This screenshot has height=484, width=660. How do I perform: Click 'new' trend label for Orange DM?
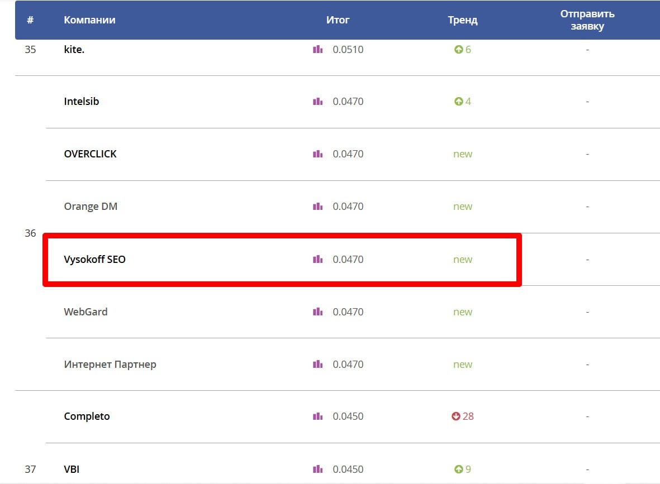(463, 207)
